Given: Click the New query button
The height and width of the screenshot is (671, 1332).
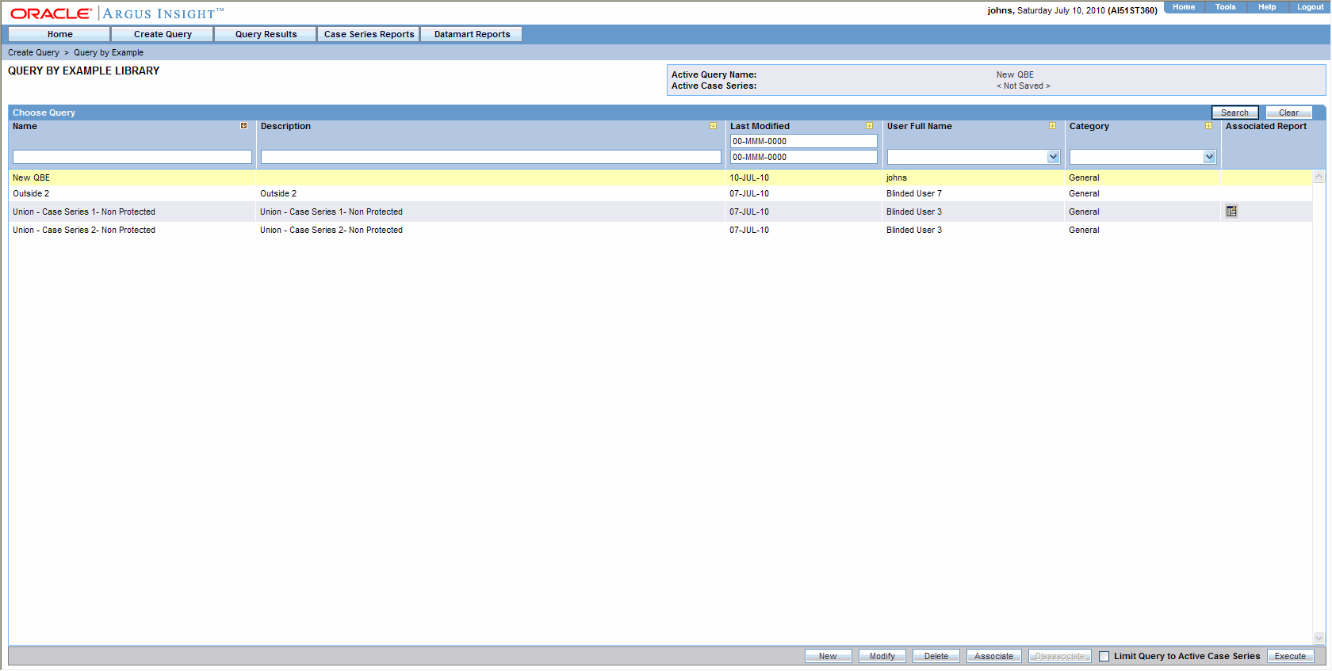Looking at the screenshot, I should (828, 656).
